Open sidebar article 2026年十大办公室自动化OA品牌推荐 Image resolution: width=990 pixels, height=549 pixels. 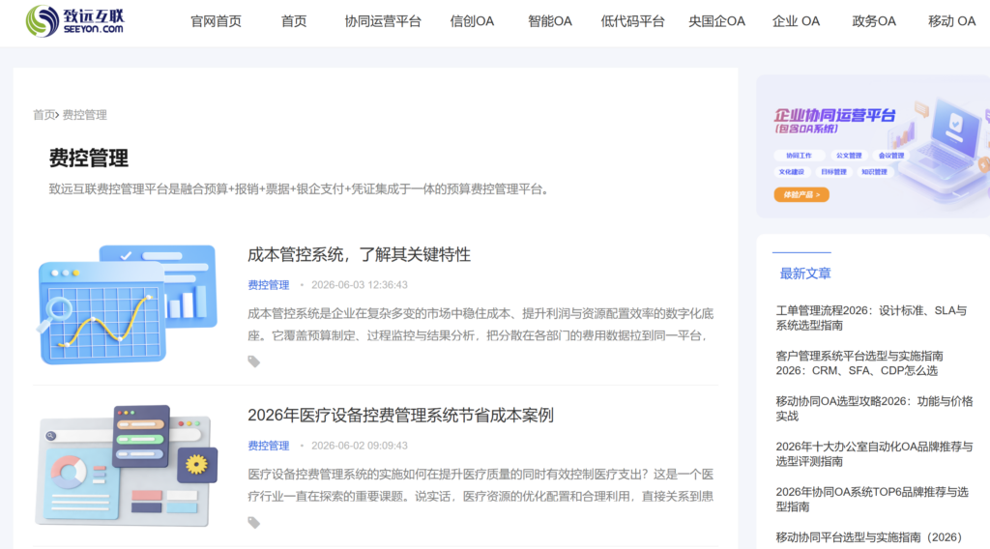(874, 454)
